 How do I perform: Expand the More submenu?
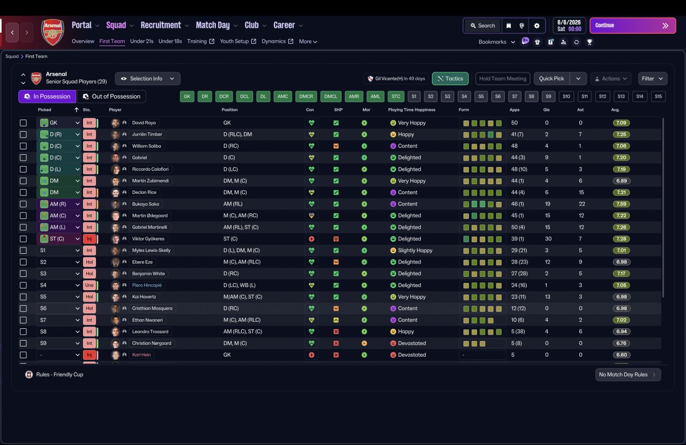(x=308, y=41)
